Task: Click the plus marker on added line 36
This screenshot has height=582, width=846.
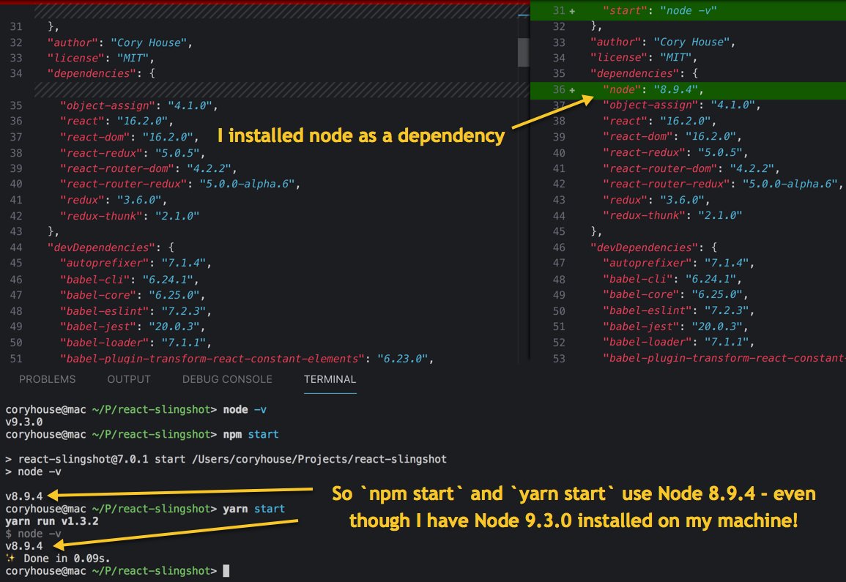Action: [572, 90]
